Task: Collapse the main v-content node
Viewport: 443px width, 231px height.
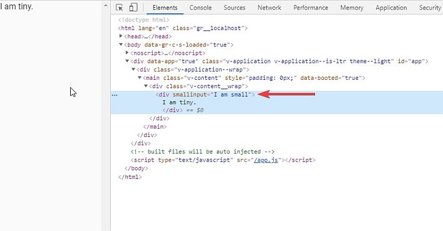Action: (140, 78)
